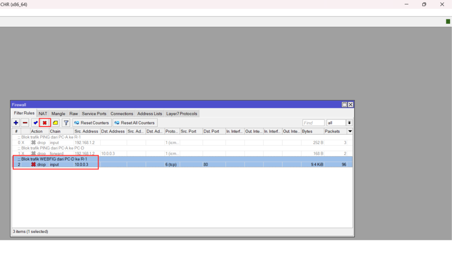The width and height of the screenshot is (452, 254).
Task: Click the red minus Remove rule icon
Action: tap(25, 123)
